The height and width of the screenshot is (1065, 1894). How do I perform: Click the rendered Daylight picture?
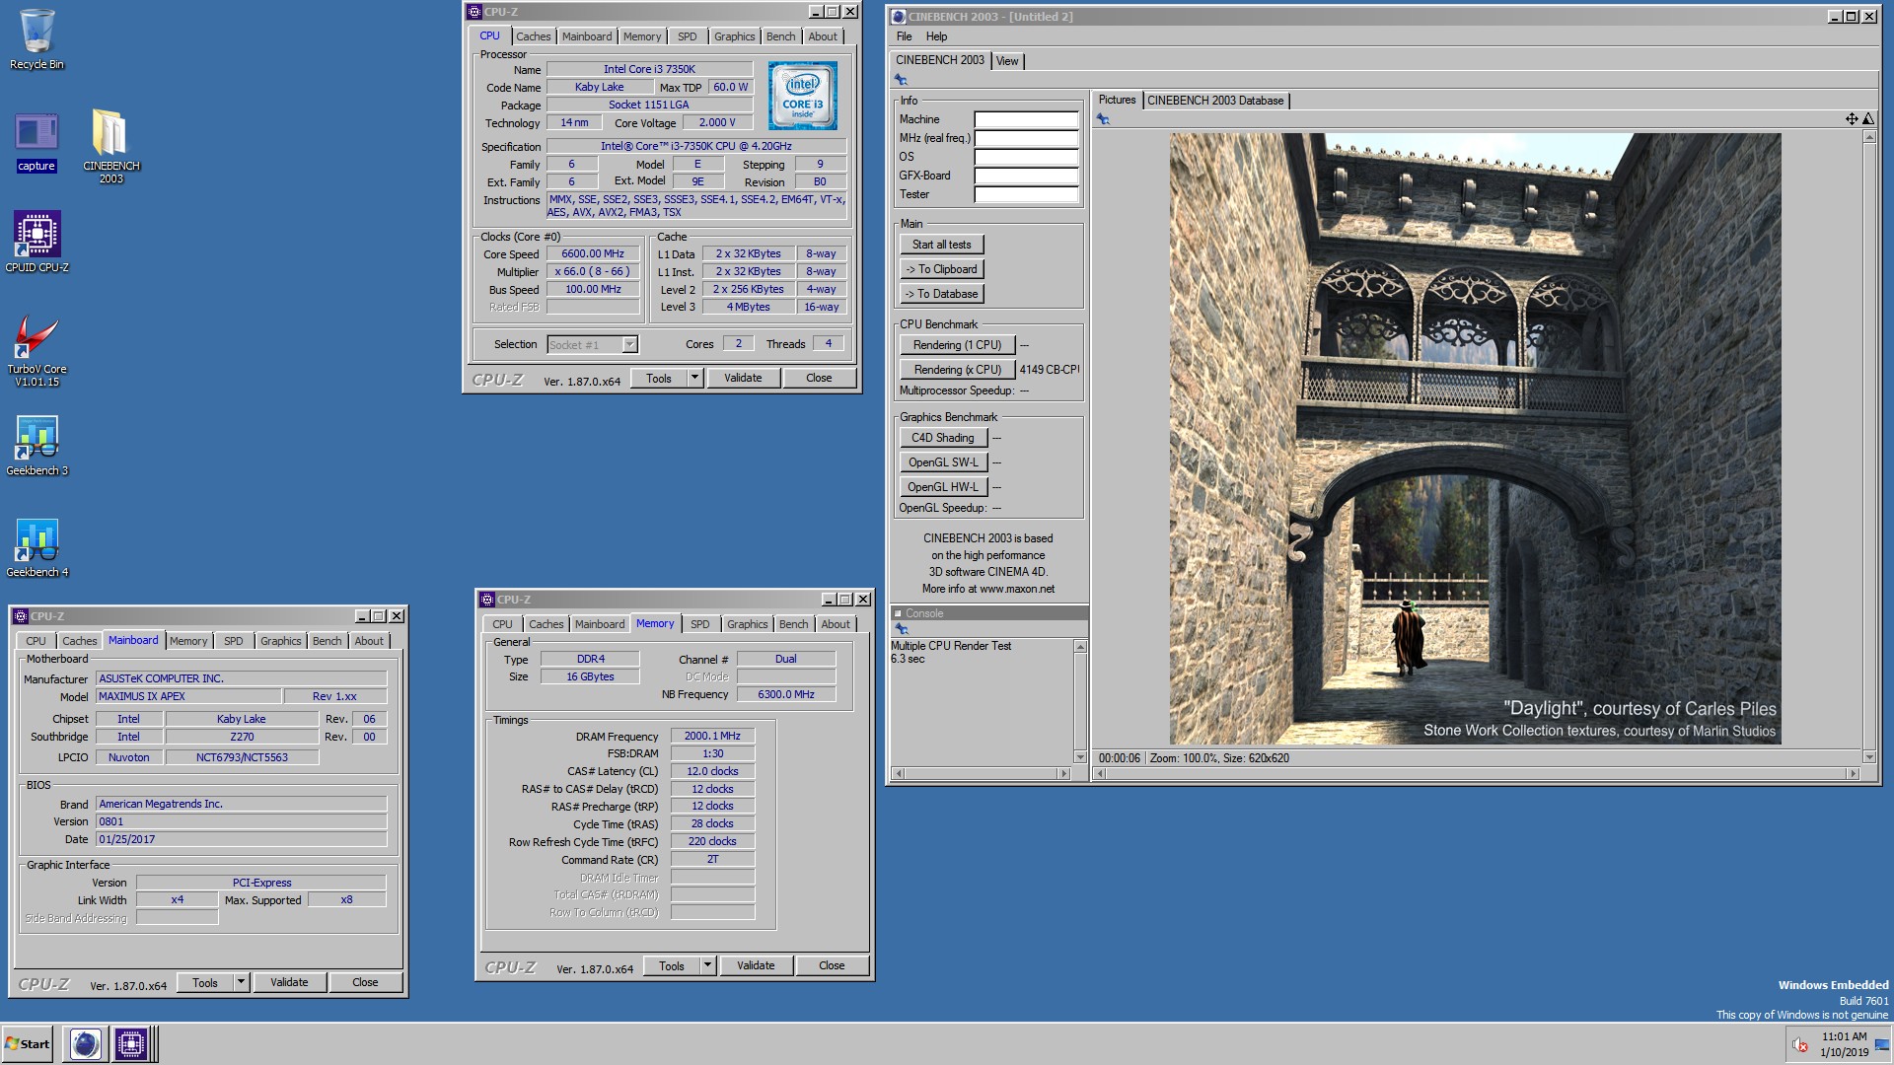tap(1475, 439)
